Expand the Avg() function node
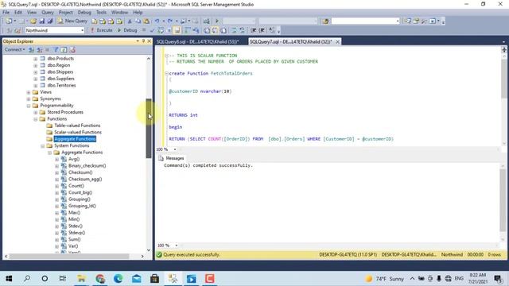Viewport: 509px width, 286px height. coord(56,159)
